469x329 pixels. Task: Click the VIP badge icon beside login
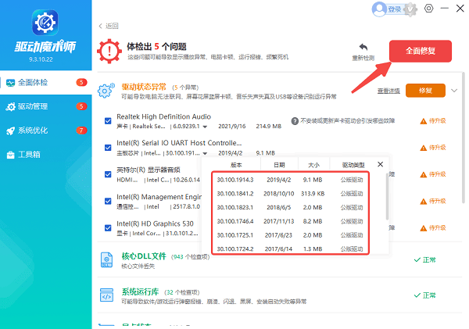click(x=410, y=9)
